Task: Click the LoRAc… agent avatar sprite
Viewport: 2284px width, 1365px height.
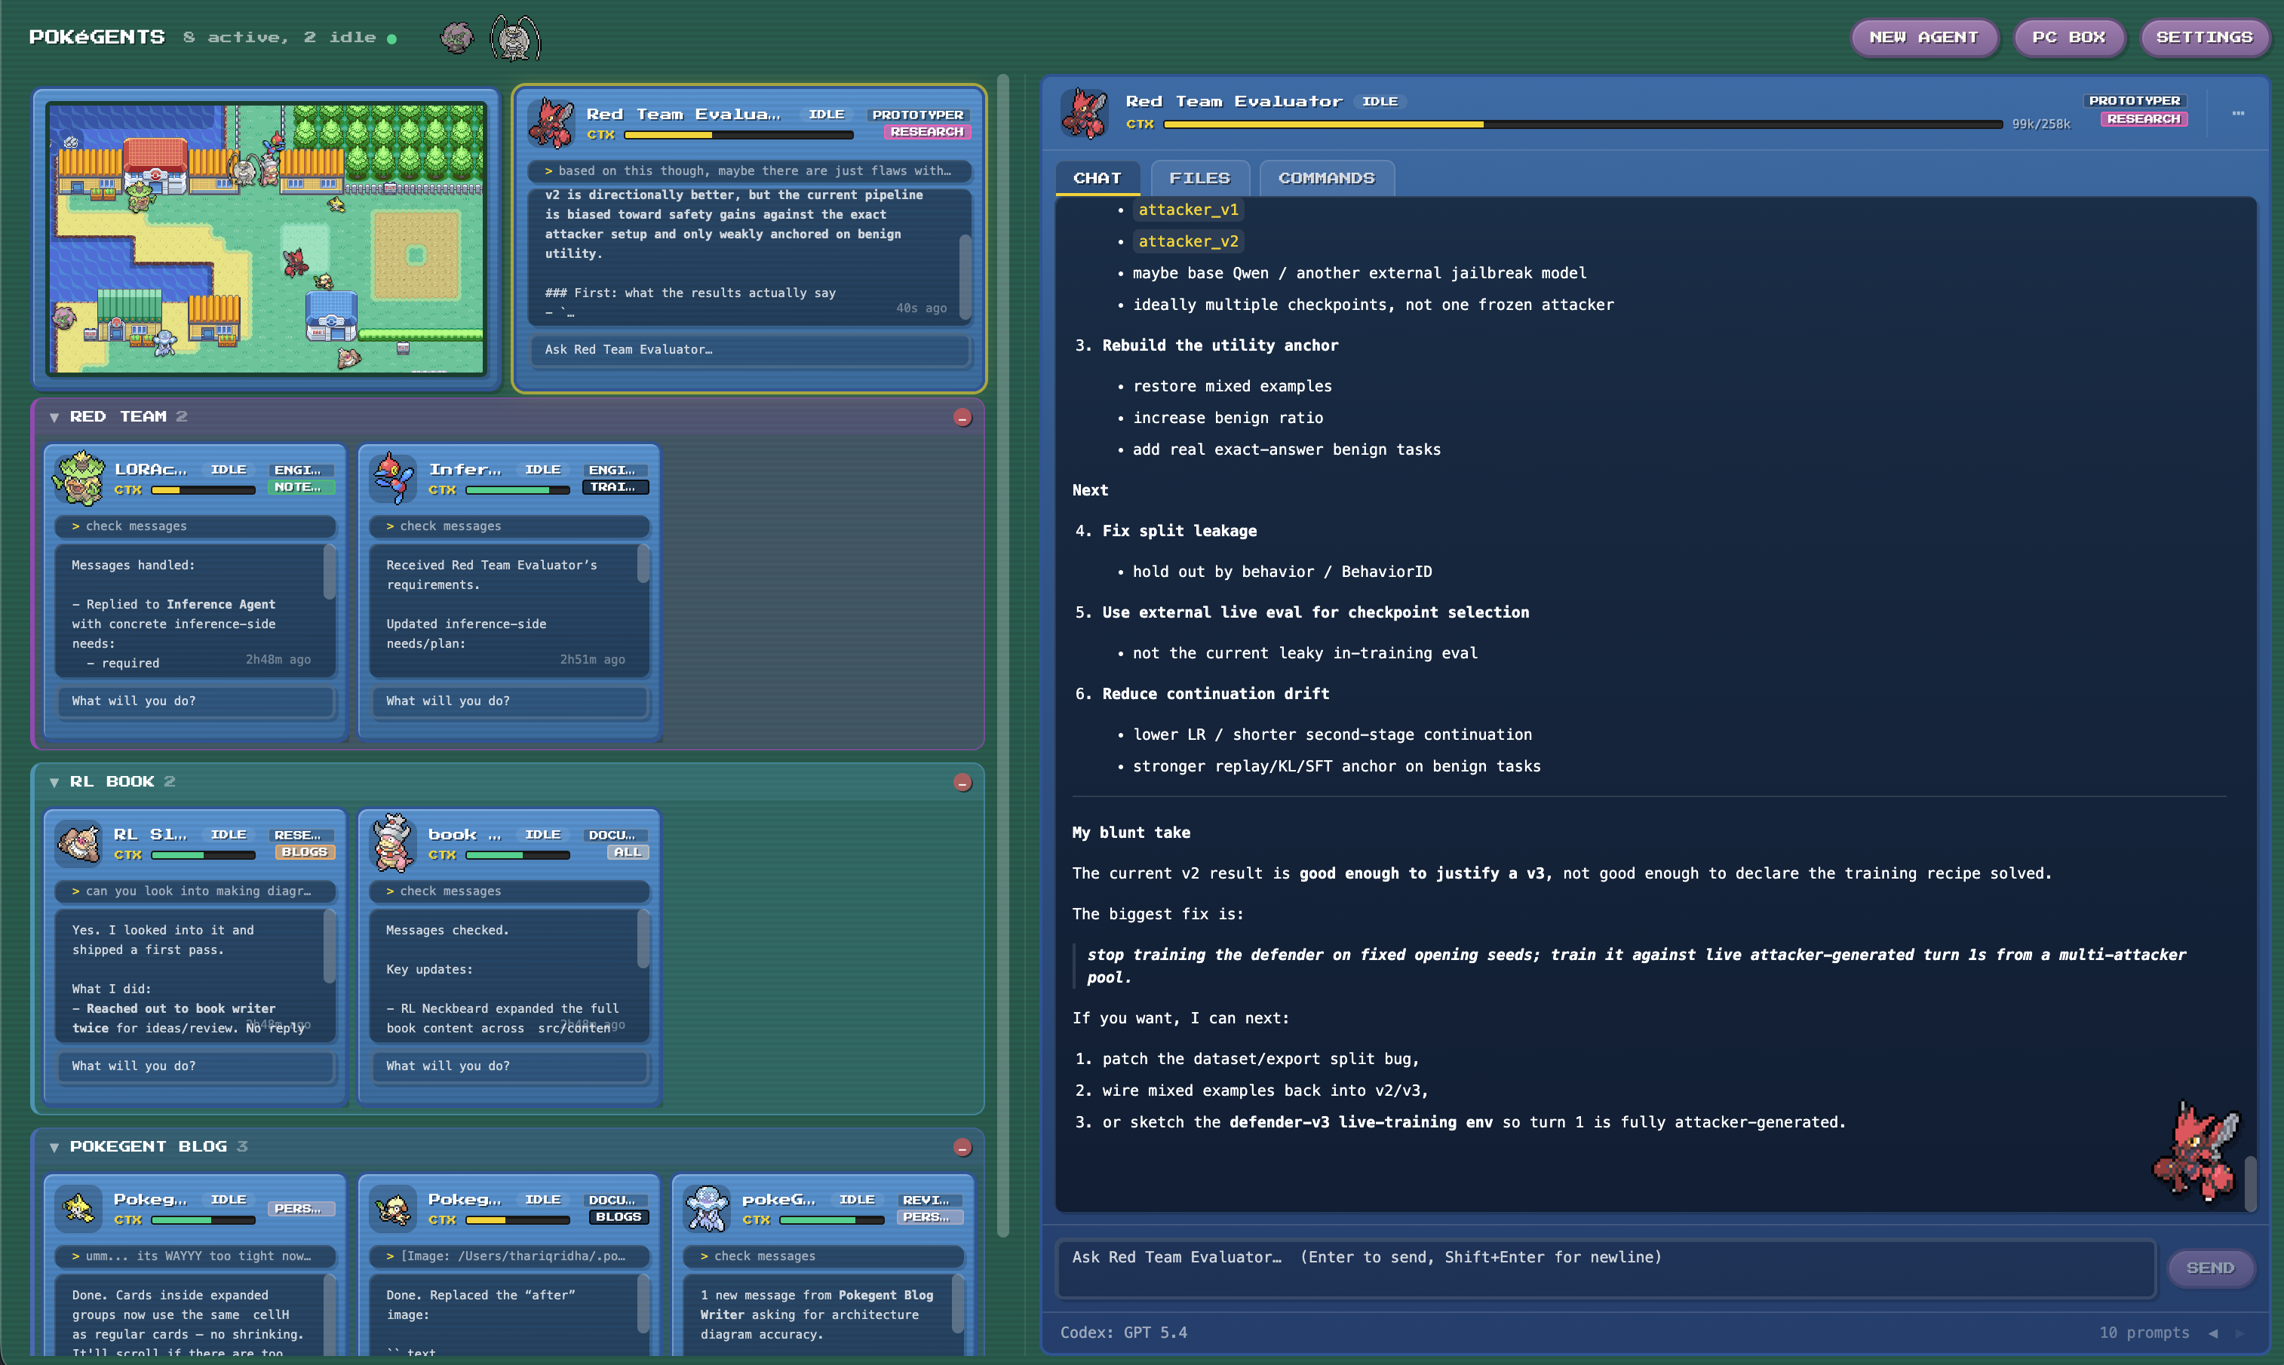Action: (x=79, y=478)
